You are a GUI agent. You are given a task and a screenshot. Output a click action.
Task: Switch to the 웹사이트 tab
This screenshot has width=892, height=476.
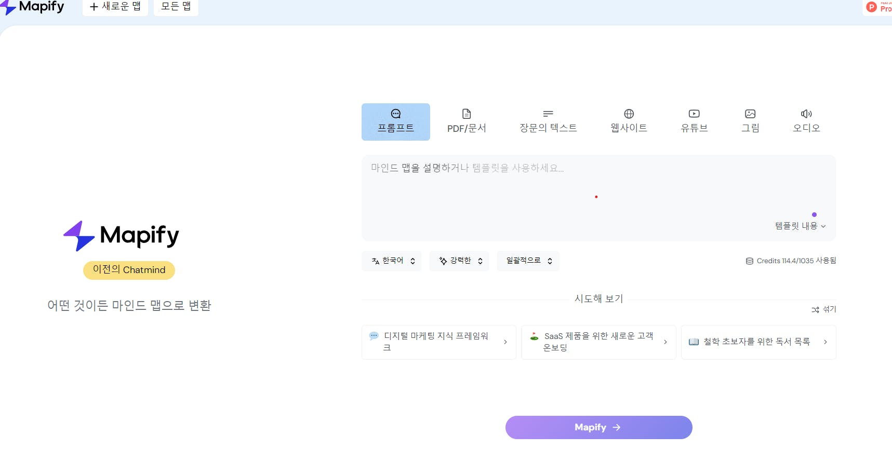point(629,122)
